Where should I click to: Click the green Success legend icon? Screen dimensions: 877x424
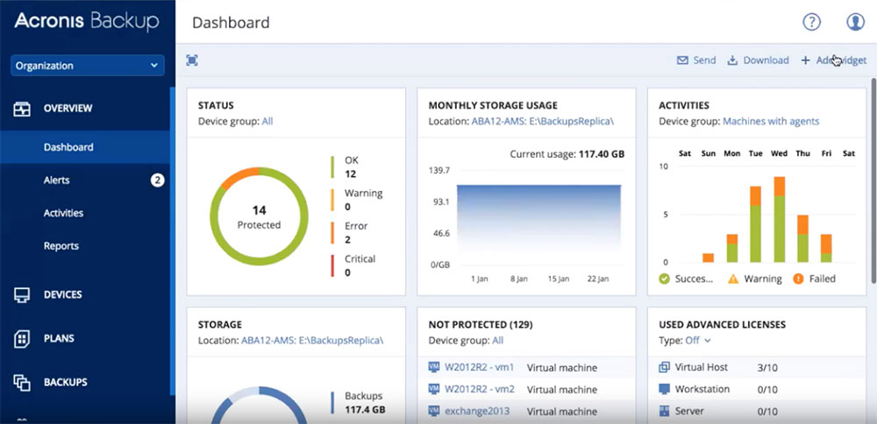coord(665,279)
